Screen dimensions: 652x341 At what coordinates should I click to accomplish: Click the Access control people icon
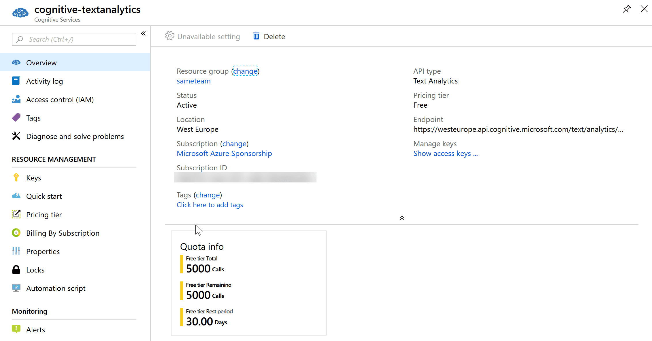tap(16, 99)
